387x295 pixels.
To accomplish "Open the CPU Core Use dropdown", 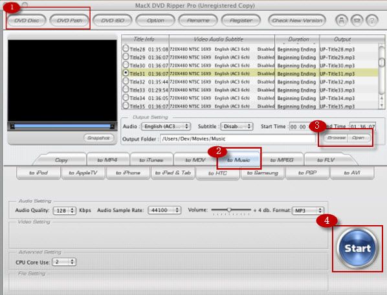I will coord(64,262).
